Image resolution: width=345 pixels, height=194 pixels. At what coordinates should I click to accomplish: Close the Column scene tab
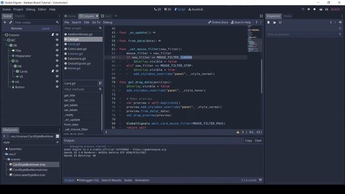[x=97, y=16]
